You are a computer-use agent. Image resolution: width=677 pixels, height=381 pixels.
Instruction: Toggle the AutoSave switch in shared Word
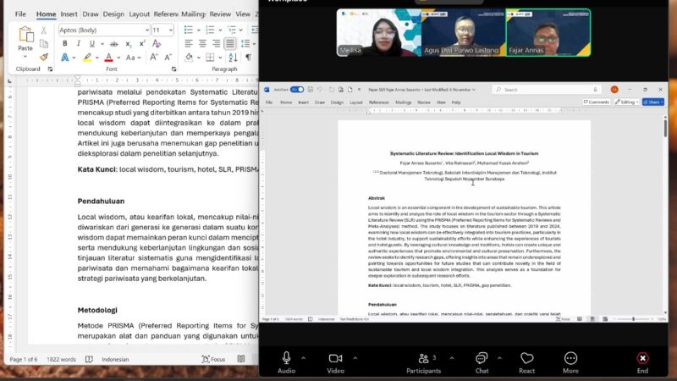[297, 89]
